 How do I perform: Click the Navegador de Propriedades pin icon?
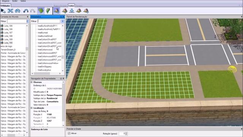coord(63,78)
